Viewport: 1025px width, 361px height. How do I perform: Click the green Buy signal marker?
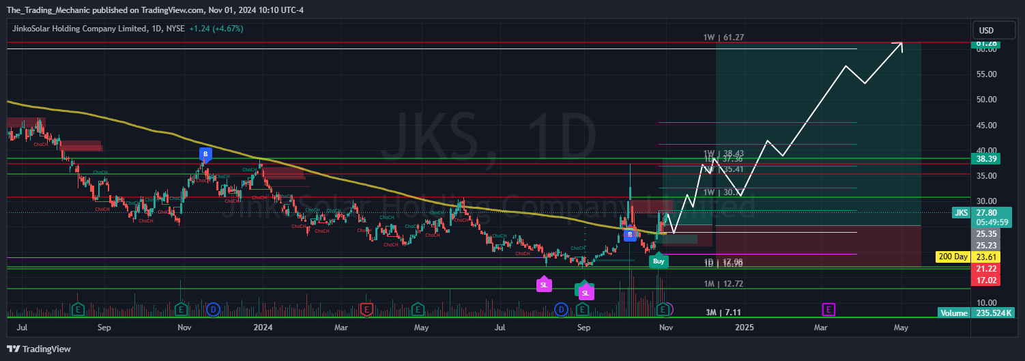[x=659, y=260]
